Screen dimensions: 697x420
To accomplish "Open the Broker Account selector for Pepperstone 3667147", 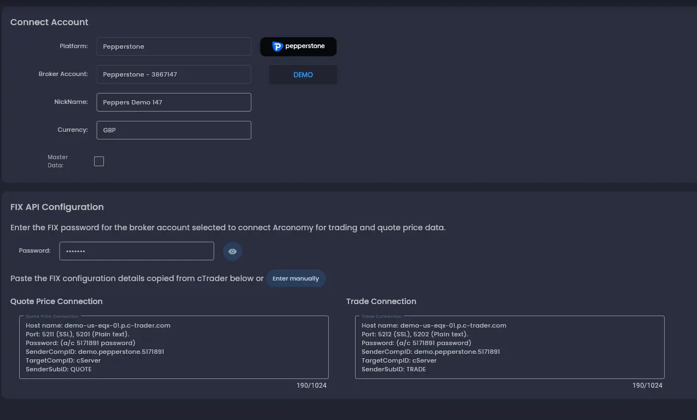I will click(173, 74).
